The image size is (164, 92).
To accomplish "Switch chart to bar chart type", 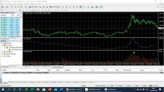I will point(63,7).
